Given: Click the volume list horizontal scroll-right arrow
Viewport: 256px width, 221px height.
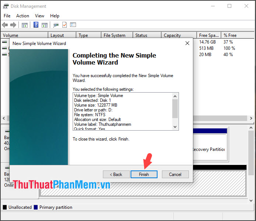Looking at the screenshot, I should click(x=251, y=118).
